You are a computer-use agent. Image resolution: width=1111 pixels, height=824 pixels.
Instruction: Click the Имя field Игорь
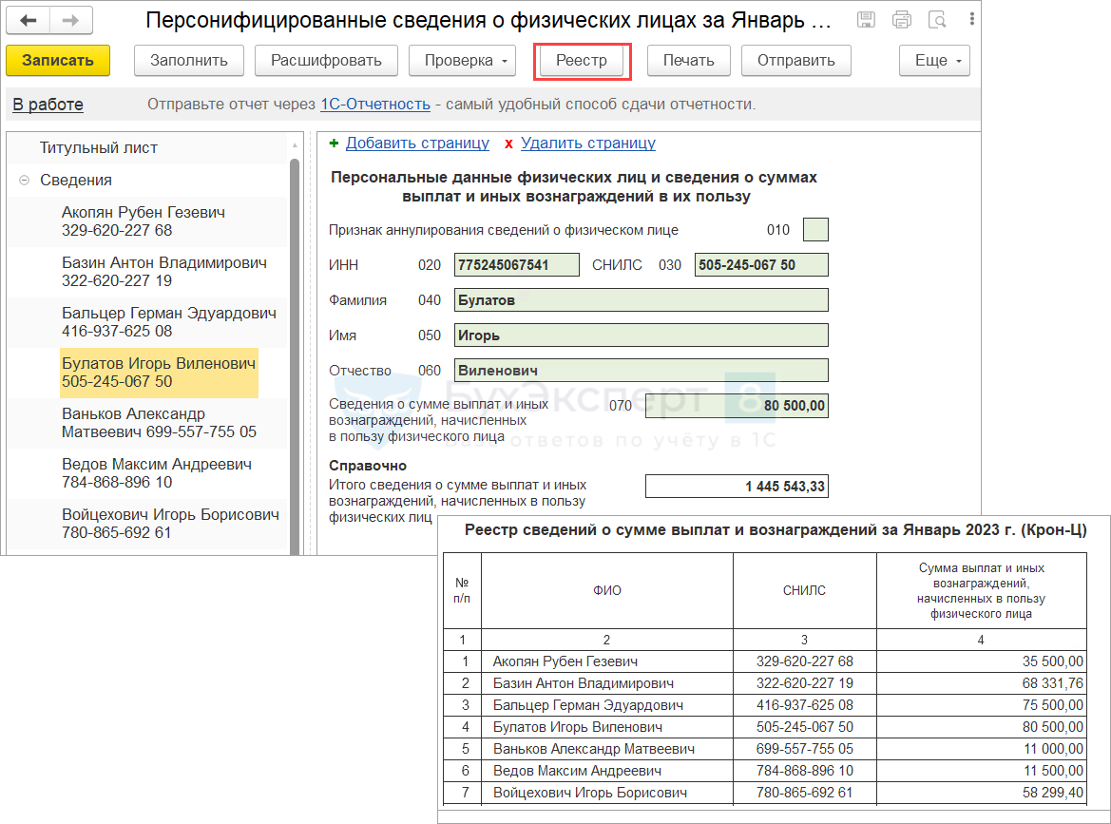(x=642, y=335)
